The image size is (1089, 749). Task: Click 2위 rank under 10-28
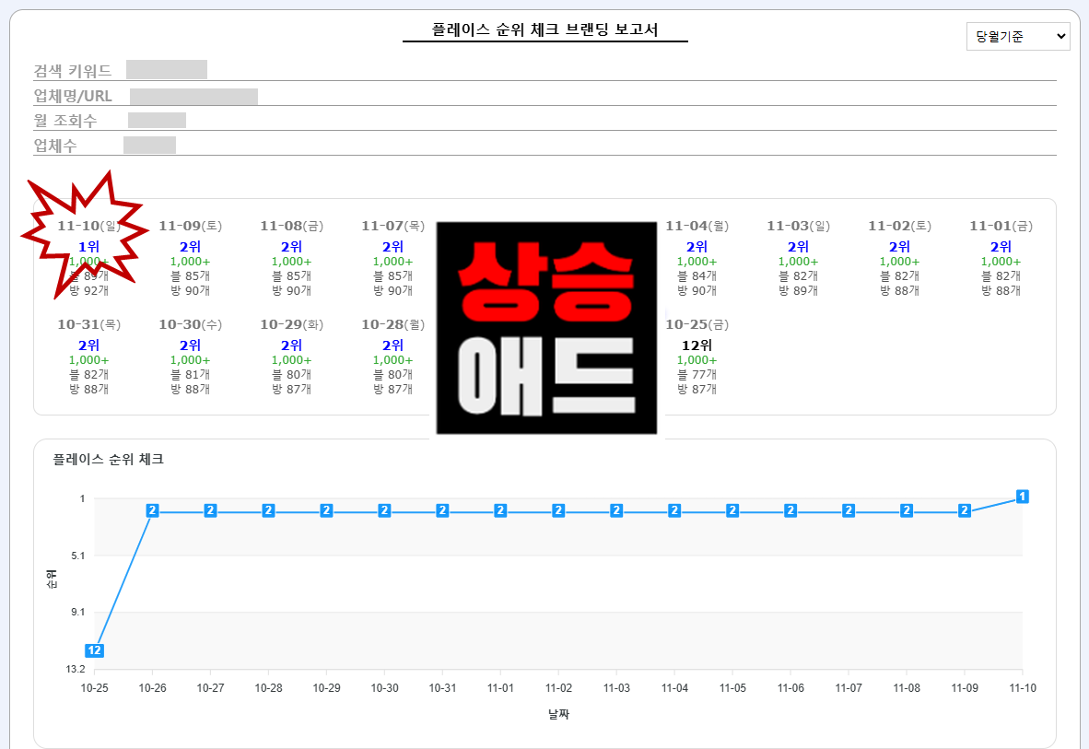[x=393, y=345]
